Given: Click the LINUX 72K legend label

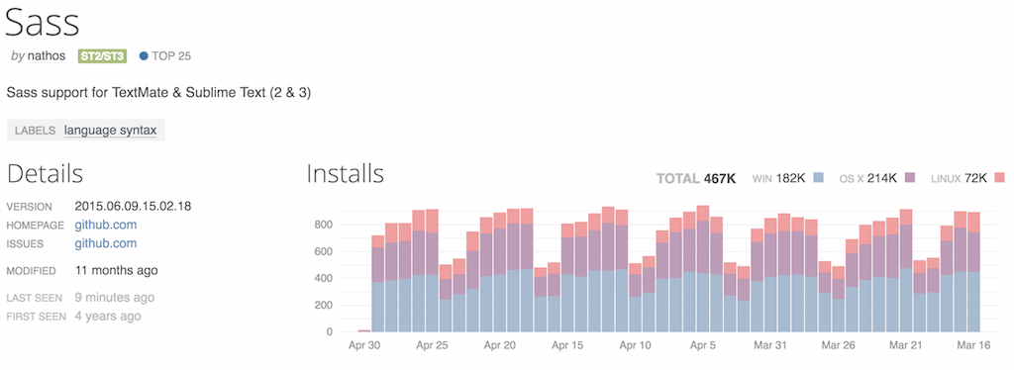Looking at the screenshot, I should point(959,178).
